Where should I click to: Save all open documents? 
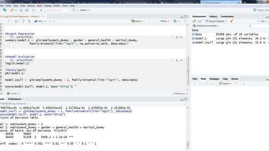26,10
